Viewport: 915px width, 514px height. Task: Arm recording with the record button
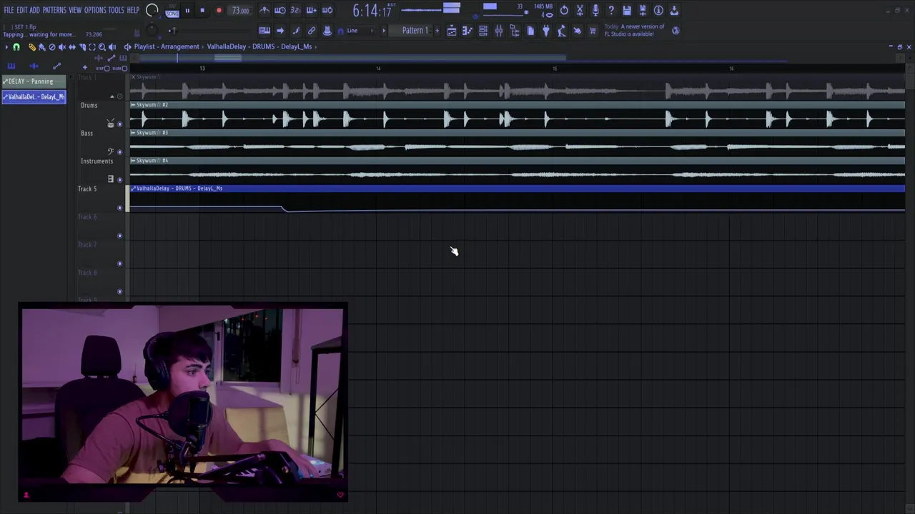pyautogui.click(x=219, y=11)
